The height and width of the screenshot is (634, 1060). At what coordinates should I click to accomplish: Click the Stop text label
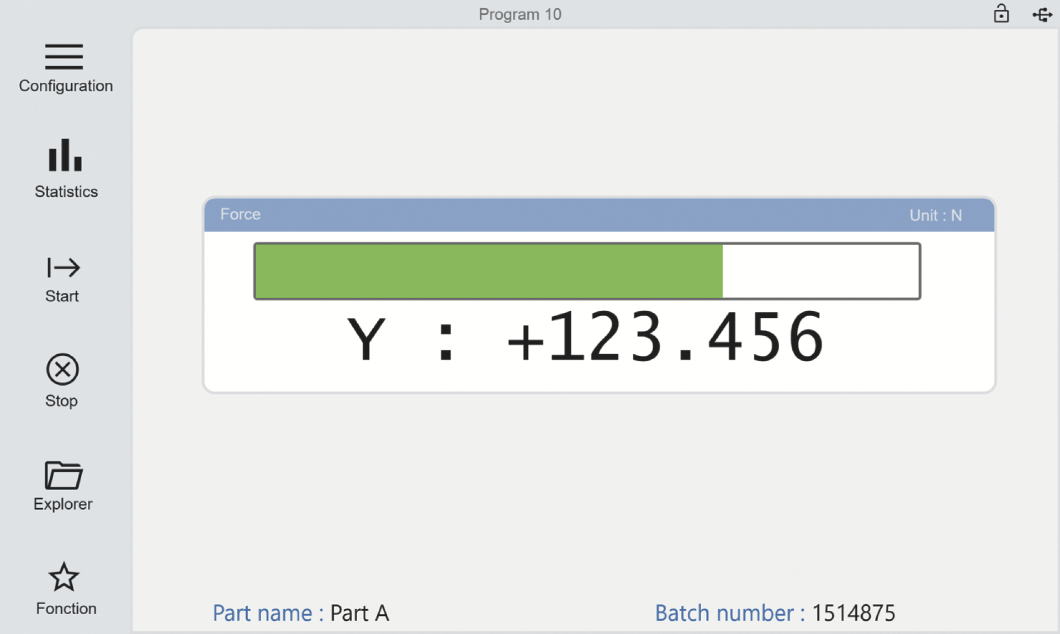pos(61,401)
